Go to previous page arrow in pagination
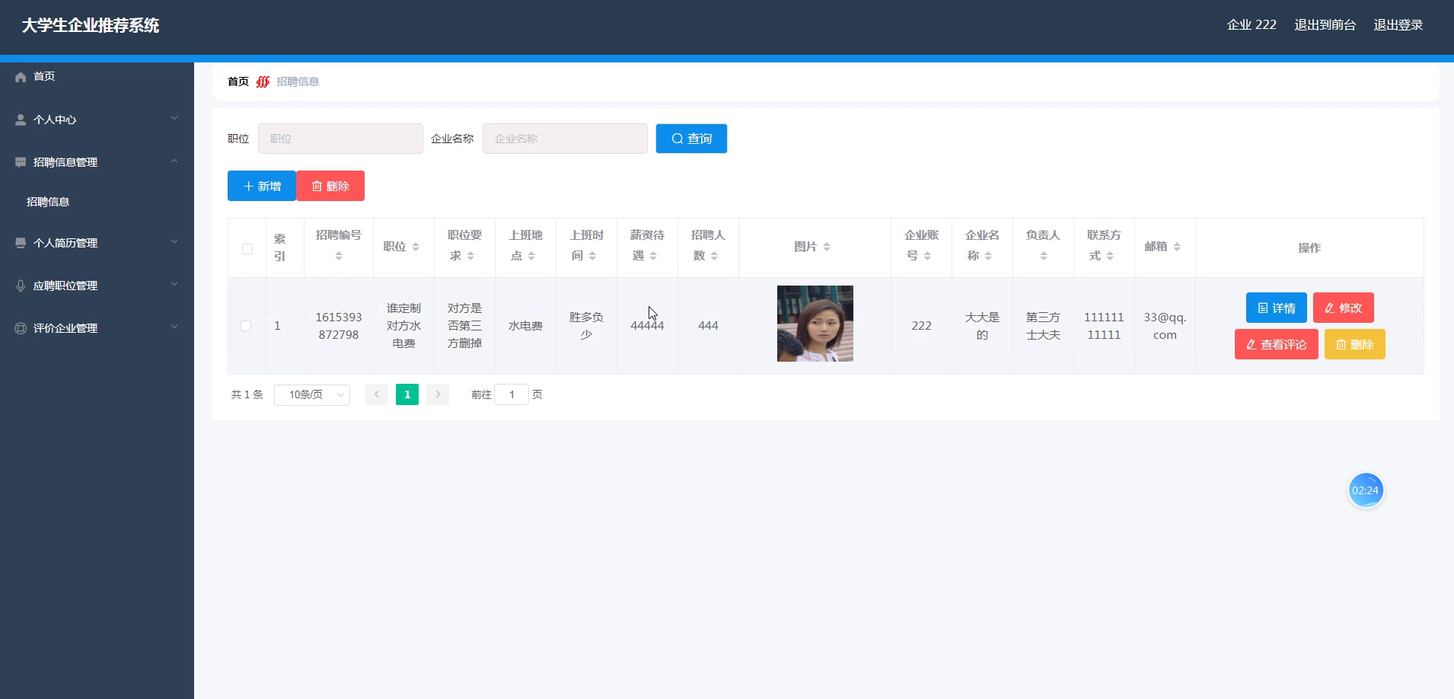 [377, 394]
